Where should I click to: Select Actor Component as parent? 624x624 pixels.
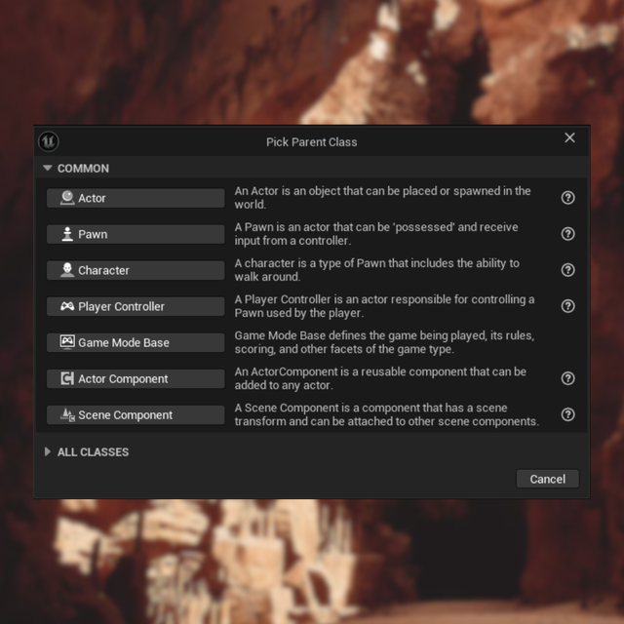136,378
